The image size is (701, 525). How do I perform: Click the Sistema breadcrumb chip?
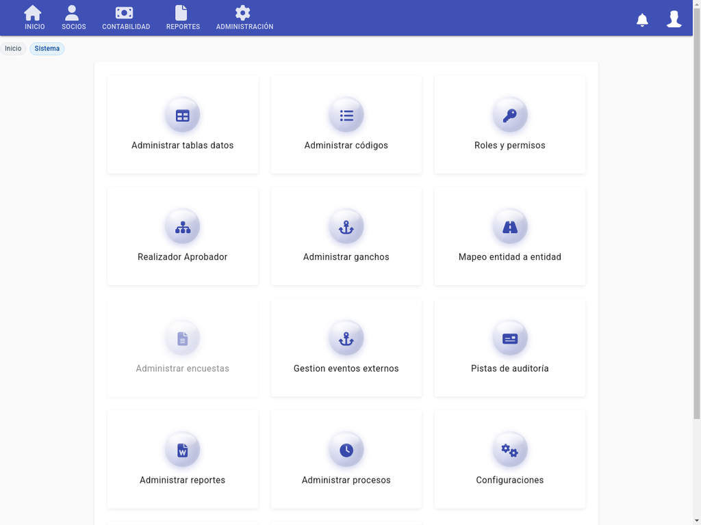pyautogui.click(x=47, y=49)
